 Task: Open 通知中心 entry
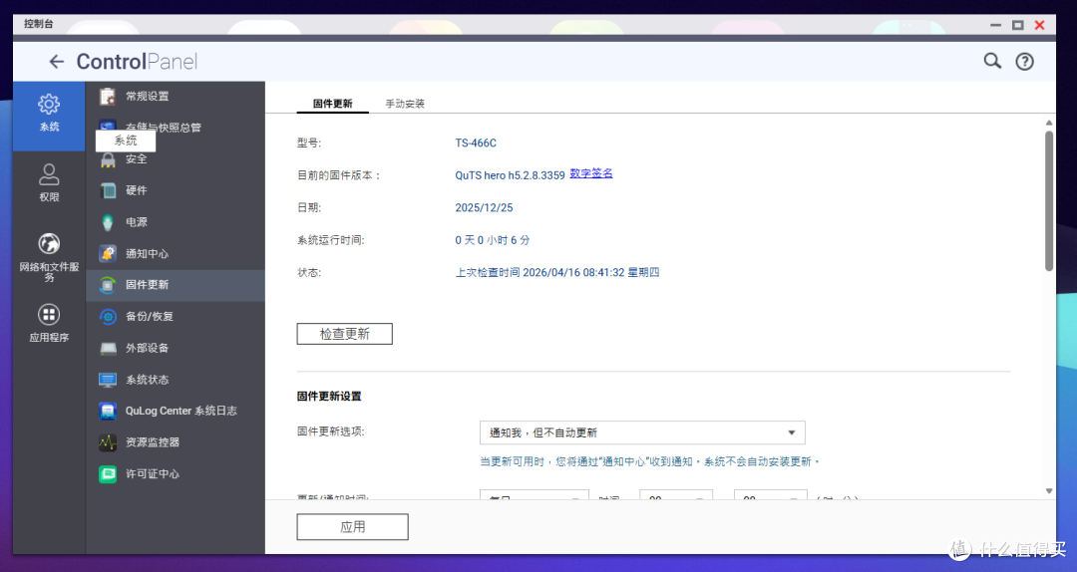[176, 253]
